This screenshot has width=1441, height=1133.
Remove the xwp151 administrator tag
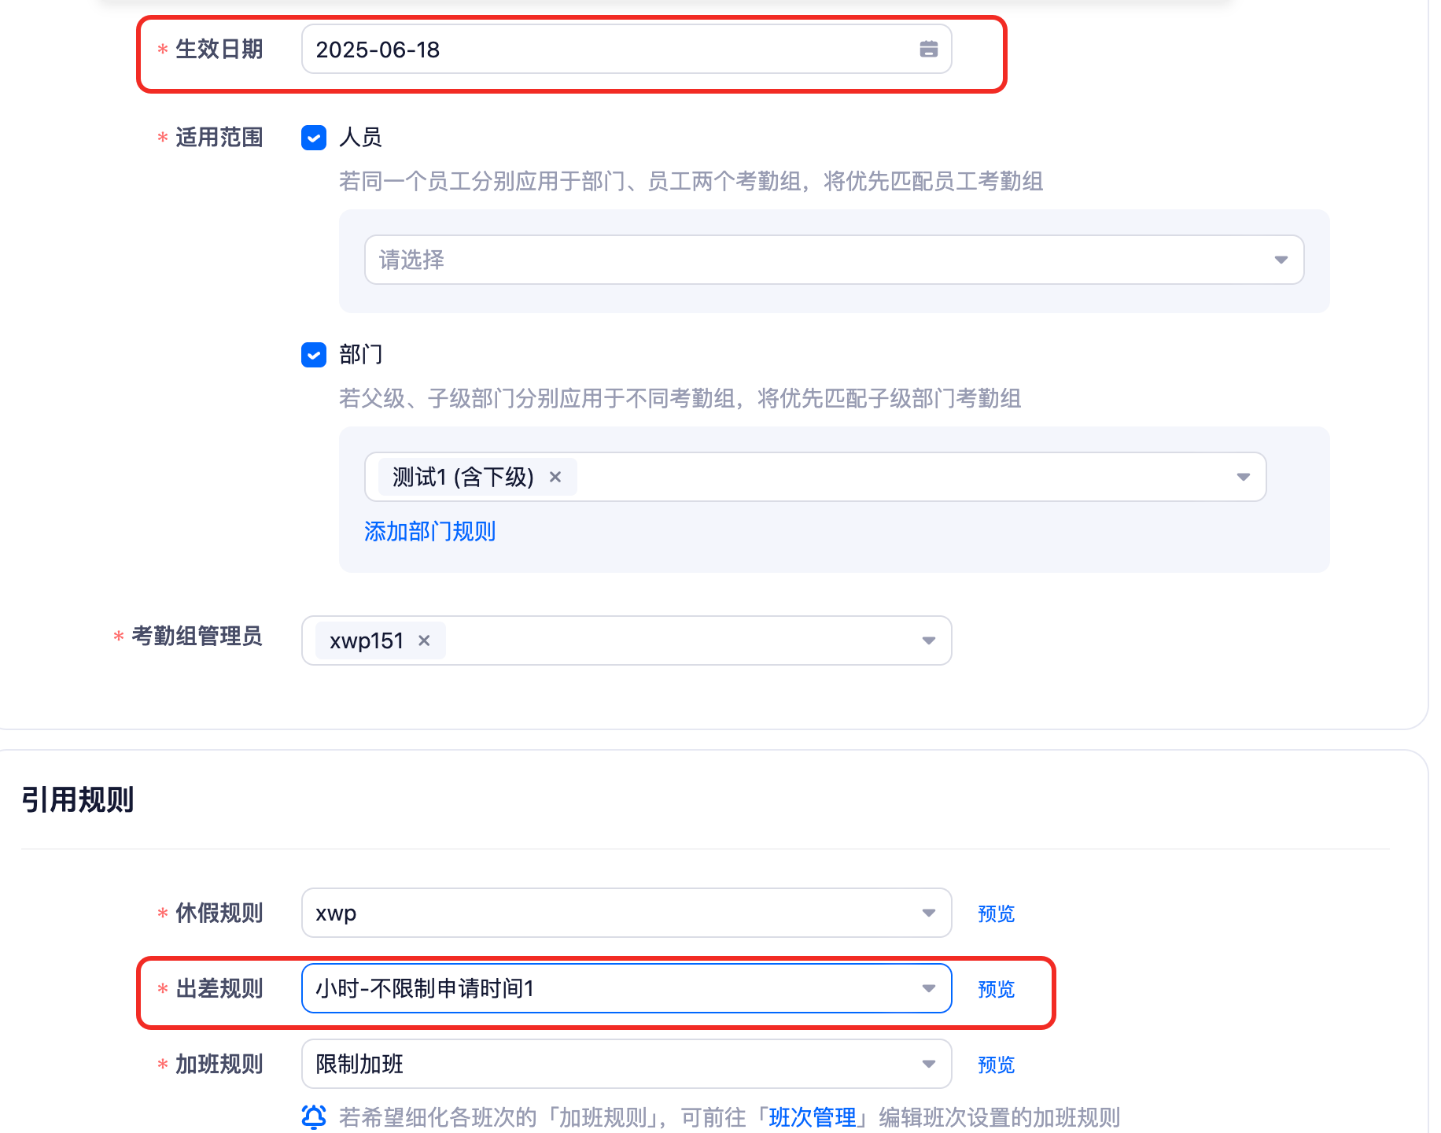[424, 640]
